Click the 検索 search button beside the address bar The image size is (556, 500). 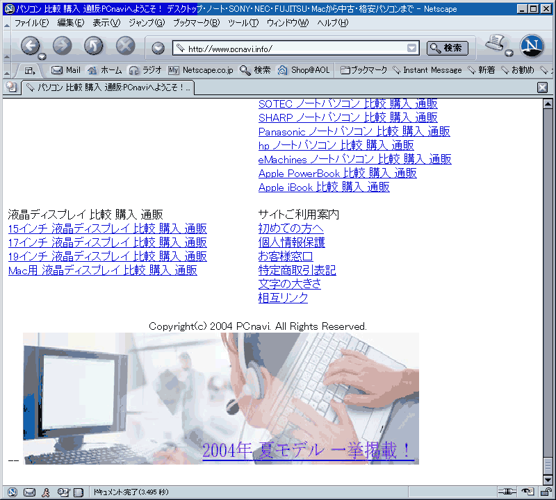point(447,48)
